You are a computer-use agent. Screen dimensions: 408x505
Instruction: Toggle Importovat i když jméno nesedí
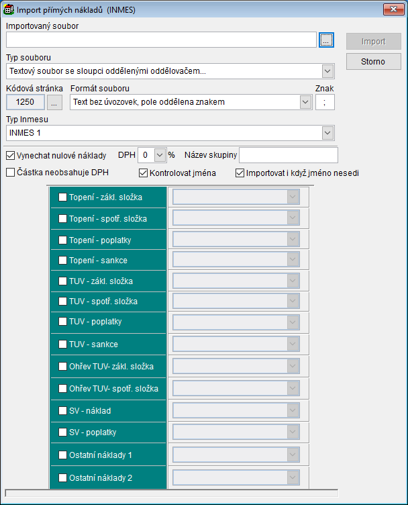pos(240,173)
